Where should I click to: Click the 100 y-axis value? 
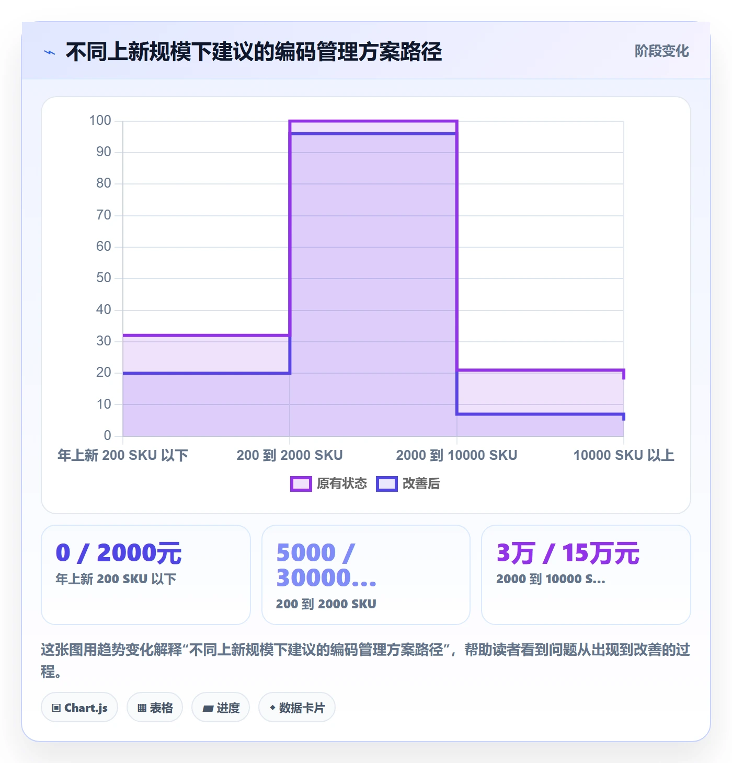[100, 121]
